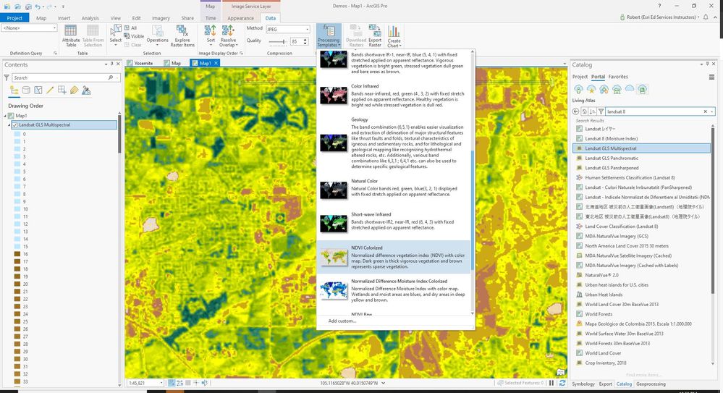The image size is (723, 393).
Task: Refresh the map view in status bar
Action: tap(562, 384)
